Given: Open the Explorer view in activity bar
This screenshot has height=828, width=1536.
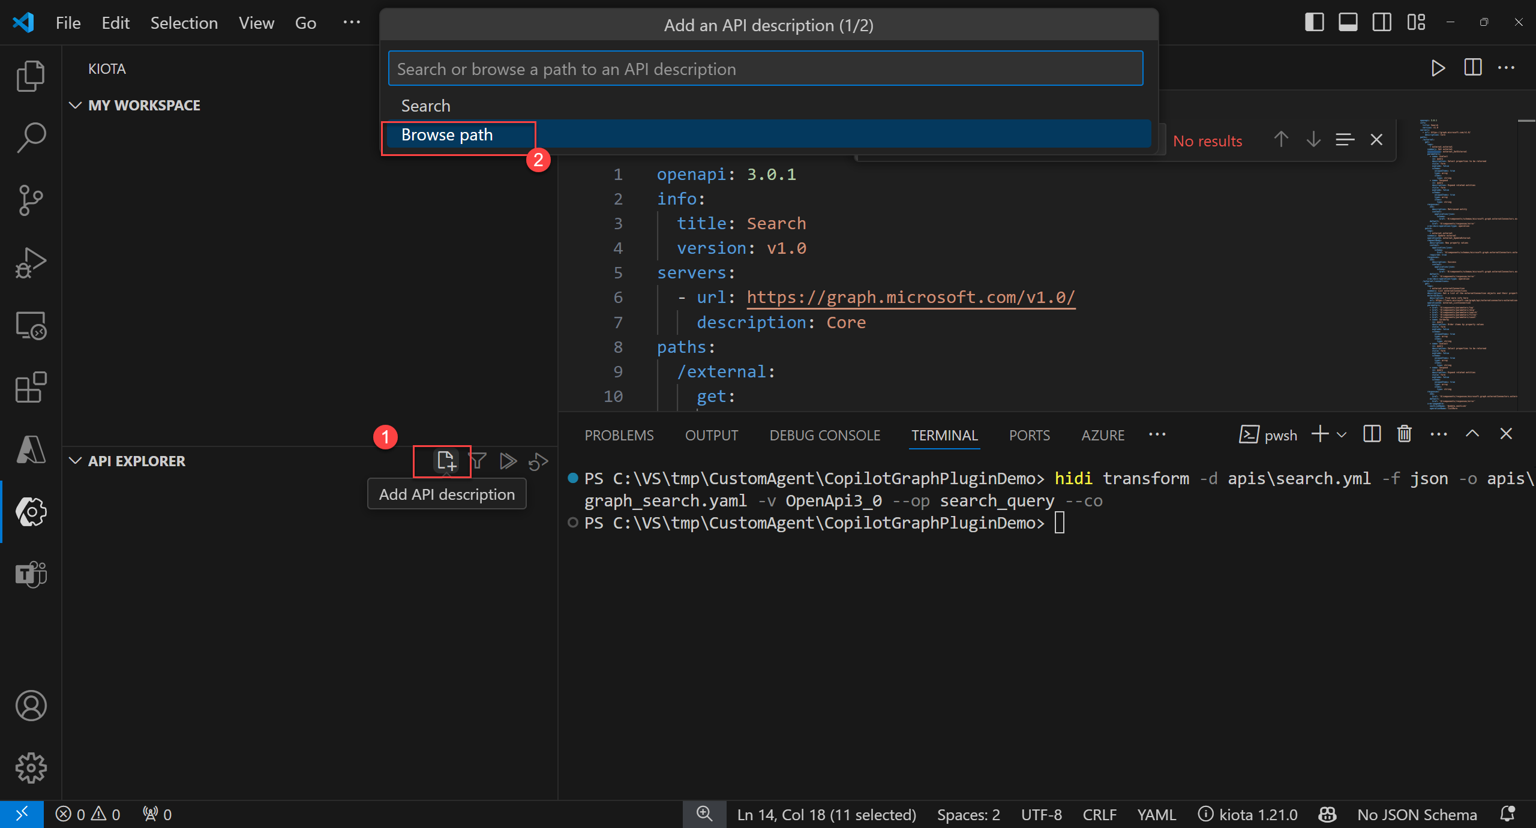Looking at the screenshot, I should point(31,76).
